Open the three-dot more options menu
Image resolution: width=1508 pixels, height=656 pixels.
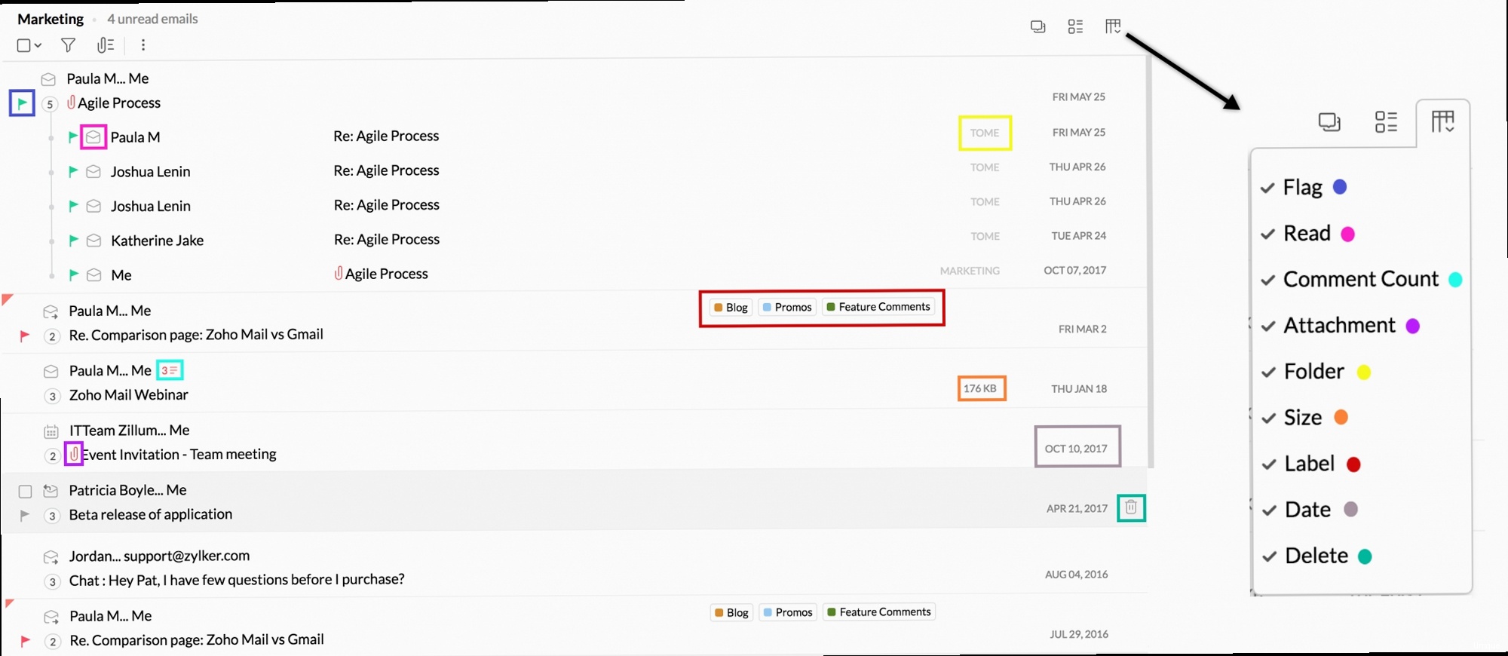click(x=143, y=45)
